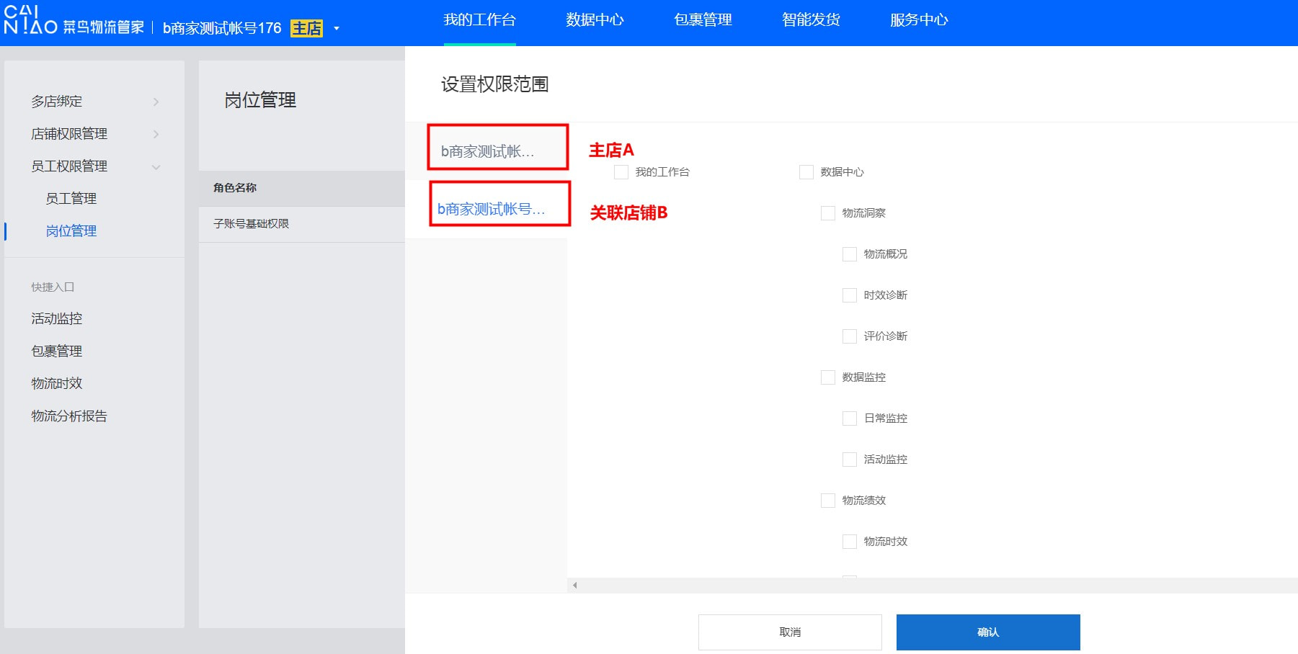This screenshot has width=1298, height=654.
Task: Open the store account switcher dropdown arrow
Action: tap(337, 29)
